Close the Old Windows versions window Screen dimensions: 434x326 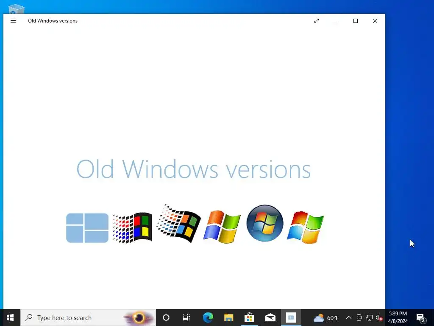click(375, 21)
